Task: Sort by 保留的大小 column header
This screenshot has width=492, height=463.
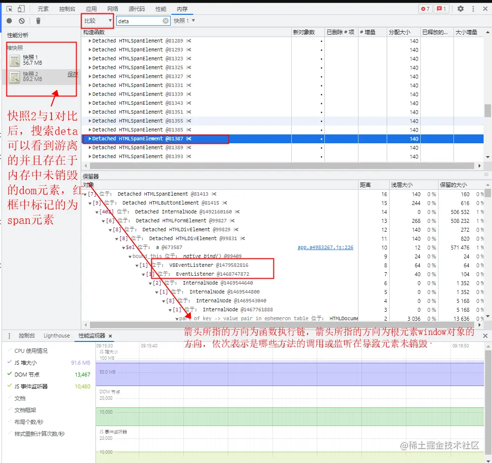Action: click(x=461, y=185)
